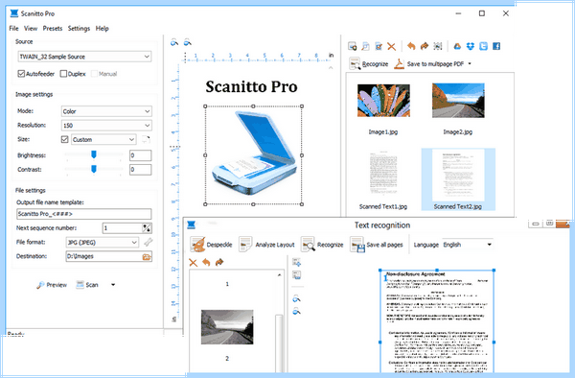This screenshot has width=575, height=378.
Task: Open the Help menu
Action: (x=102, y=28)
